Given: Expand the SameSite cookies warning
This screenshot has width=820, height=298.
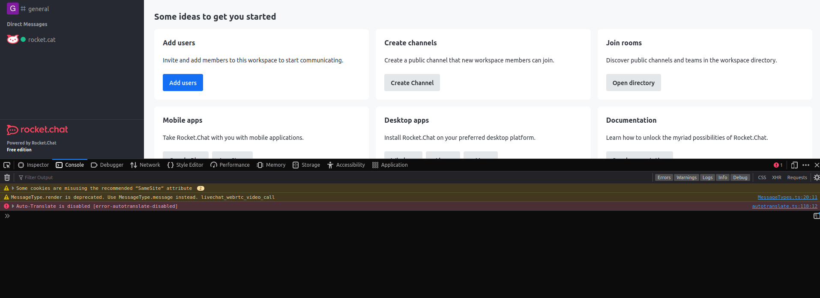Looking at the screenshot, I should (x=13, y=188).
